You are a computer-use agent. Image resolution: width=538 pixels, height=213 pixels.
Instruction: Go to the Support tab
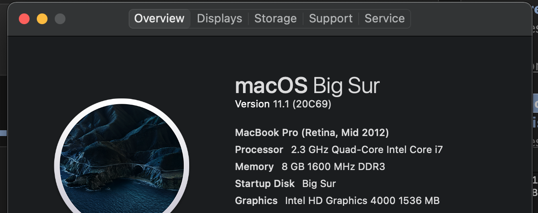[x=331, y=19]
